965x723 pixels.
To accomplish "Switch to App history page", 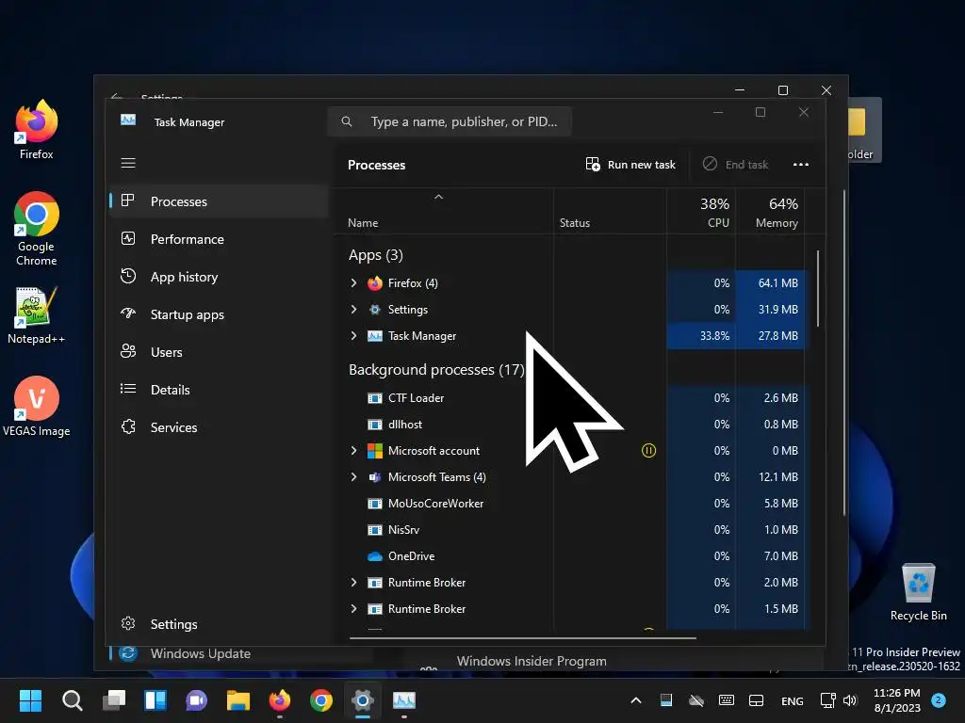I will [x=219, y=277].
